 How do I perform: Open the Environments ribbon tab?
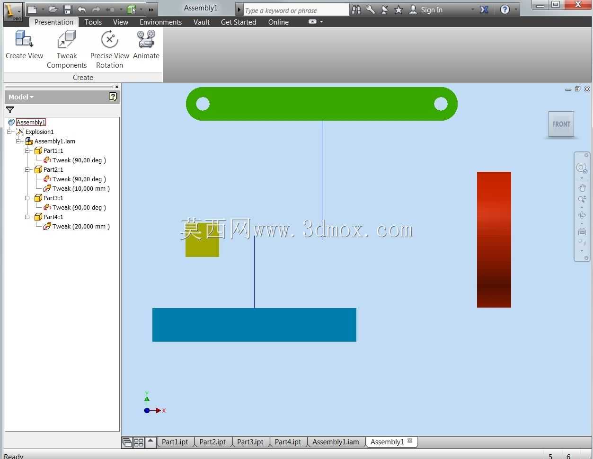160,22
